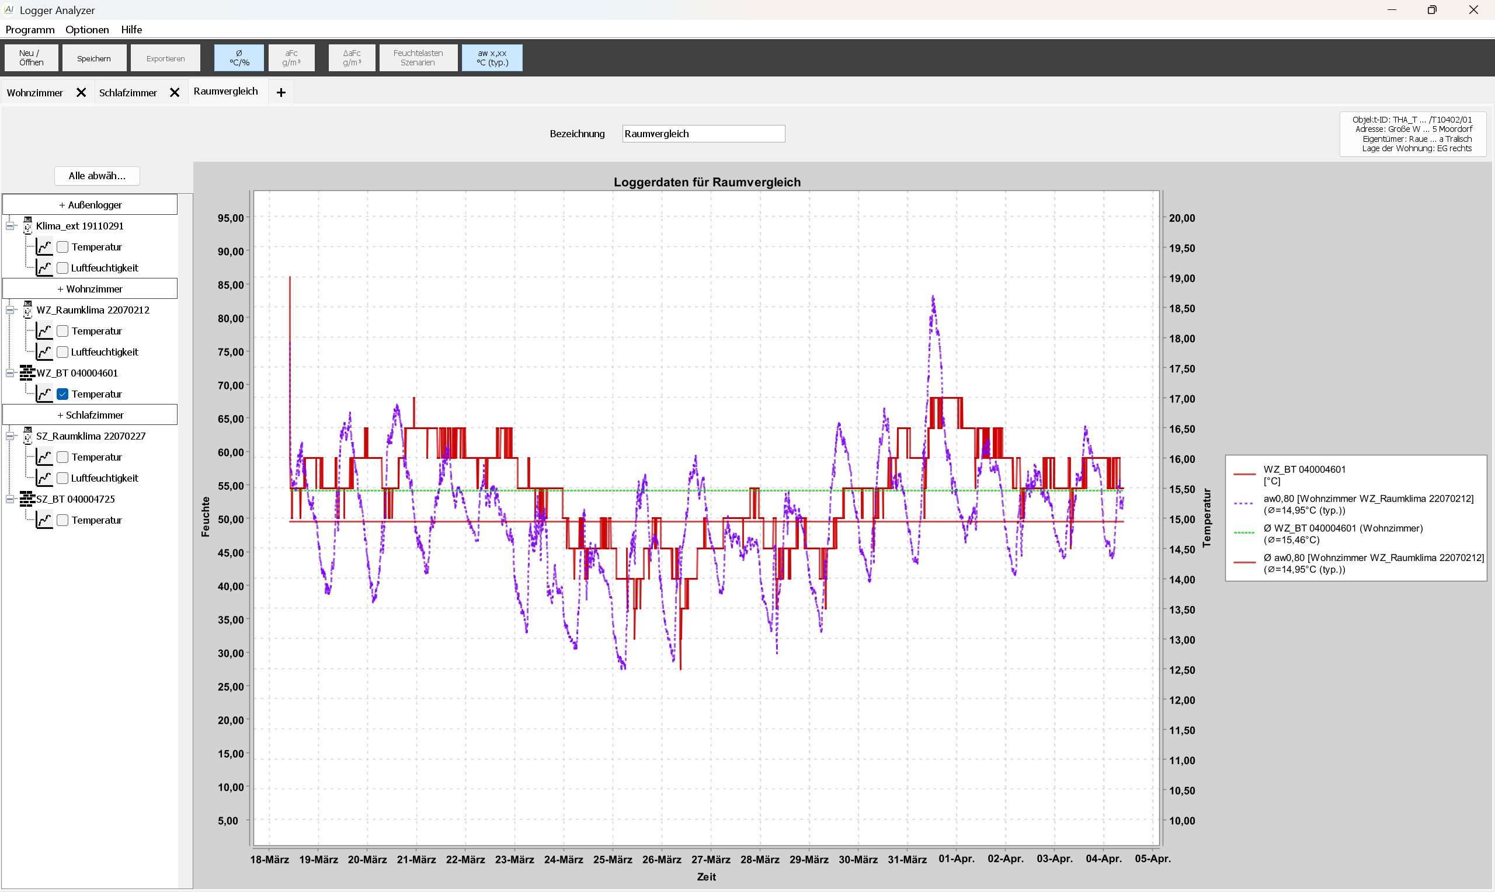Click the Bezeichnung text field
The width and height of the screenshot is (1495, 892).
pyautogui.click(x=703, y=134)
